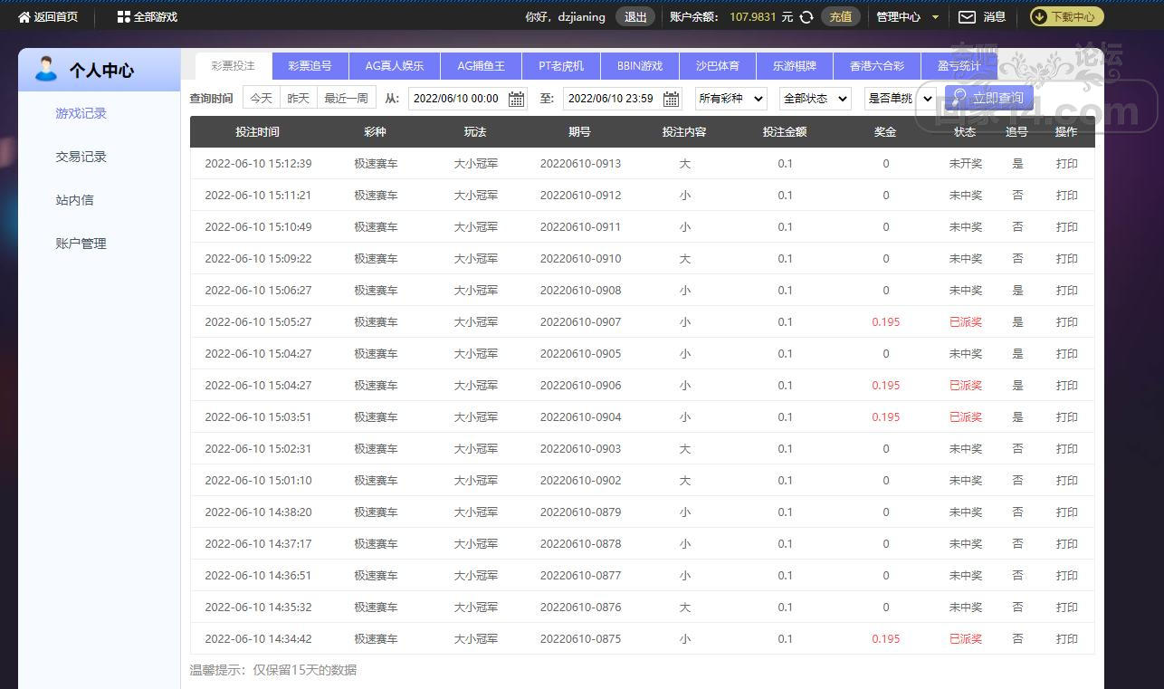
Task: Click the 退出 logout button
Action: tap(635, 16)
